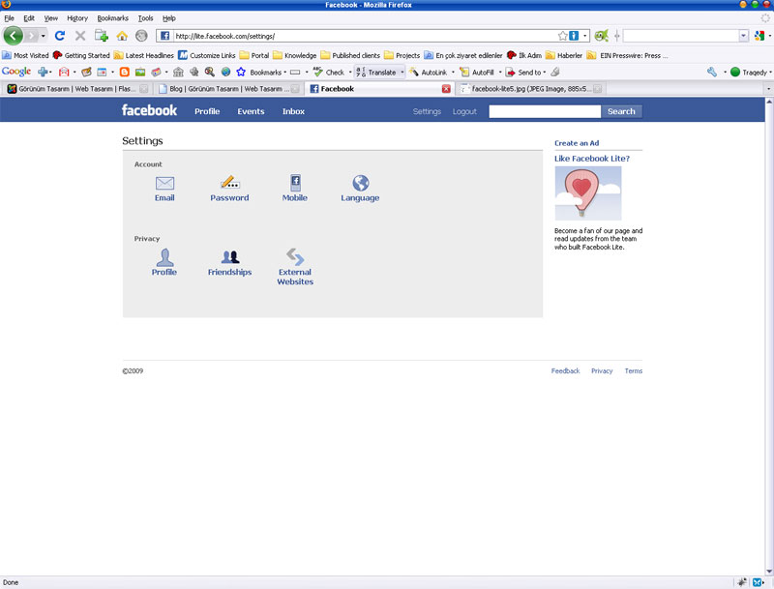Click the Google toolbar wrench settings icon

click(712, 72)
